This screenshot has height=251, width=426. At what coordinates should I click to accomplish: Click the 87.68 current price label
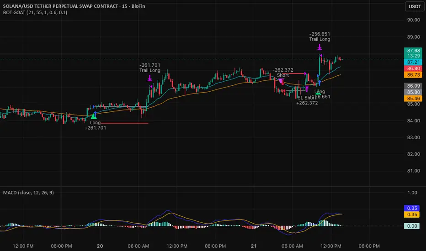click(x=413, y=51)
